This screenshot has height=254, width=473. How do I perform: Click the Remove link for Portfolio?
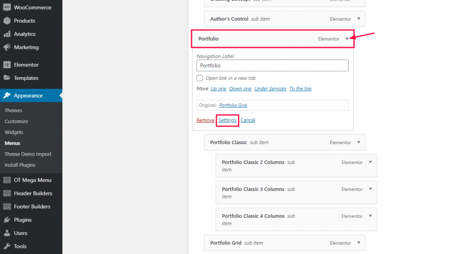206,120
